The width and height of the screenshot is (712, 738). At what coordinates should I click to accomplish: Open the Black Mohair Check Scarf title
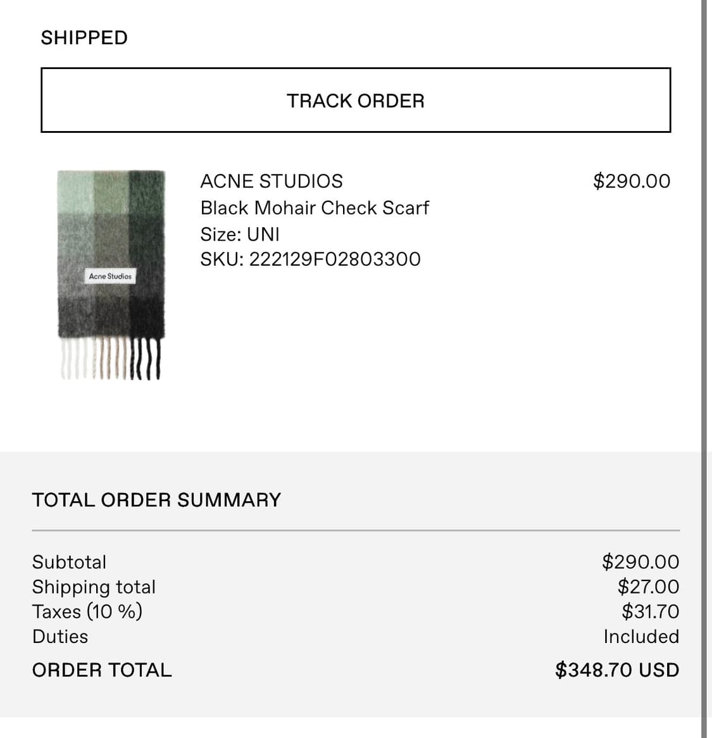click(x=315, y=208)
